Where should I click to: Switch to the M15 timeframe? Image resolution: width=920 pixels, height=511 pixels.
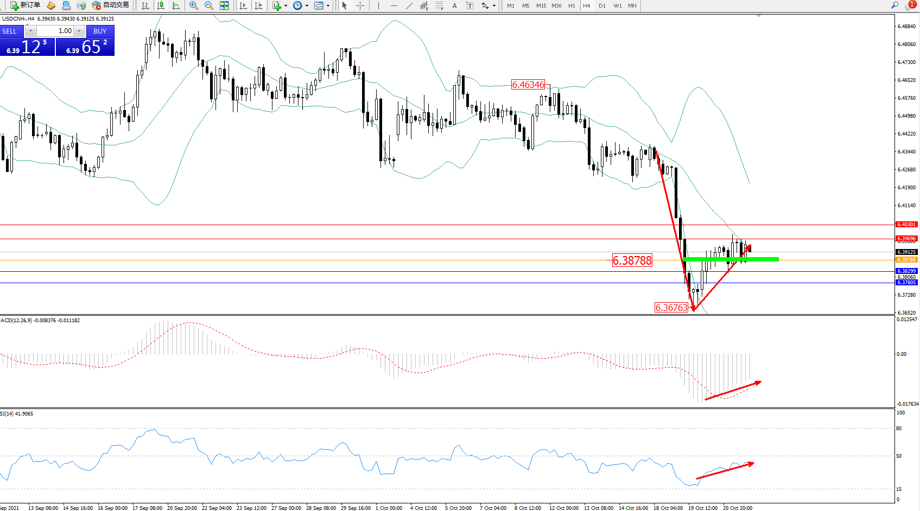pos(541,5)
